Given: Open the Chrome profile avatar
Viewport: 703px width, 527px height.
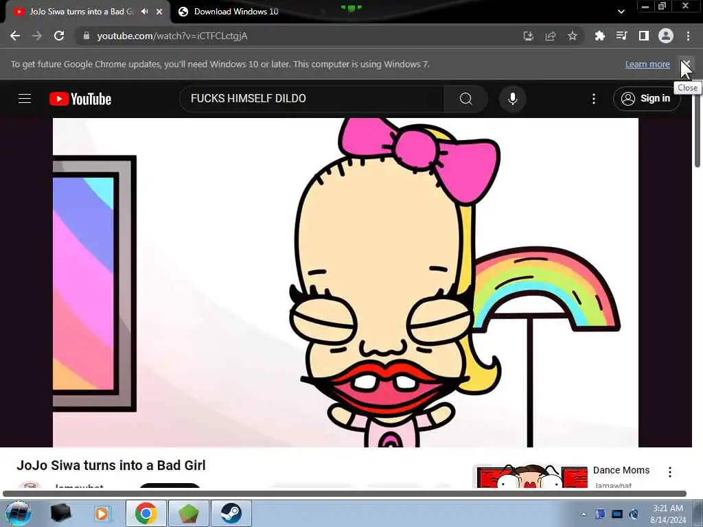Looking at the screenshot, I should [666, 36].
